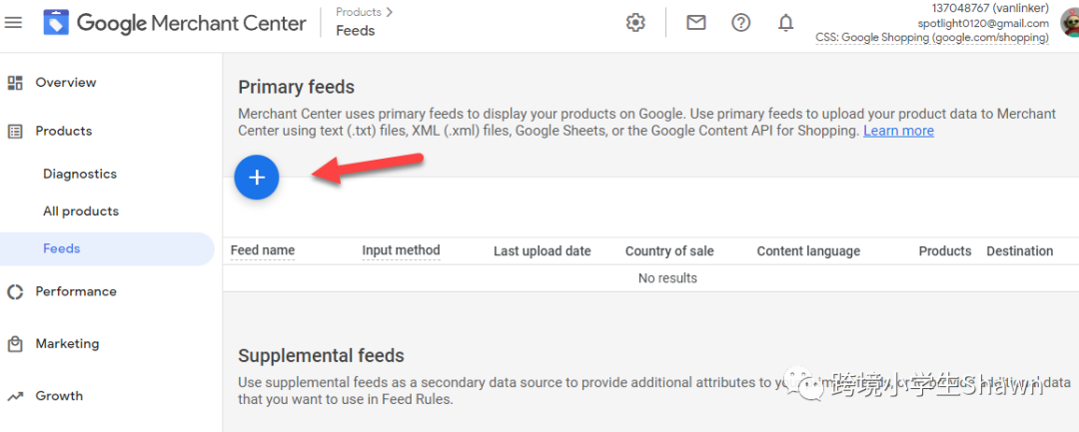Image resolution: width=1079 pixels, height=432 pixels.
Task: Open Diagnostics under Products
Action: 80,174
